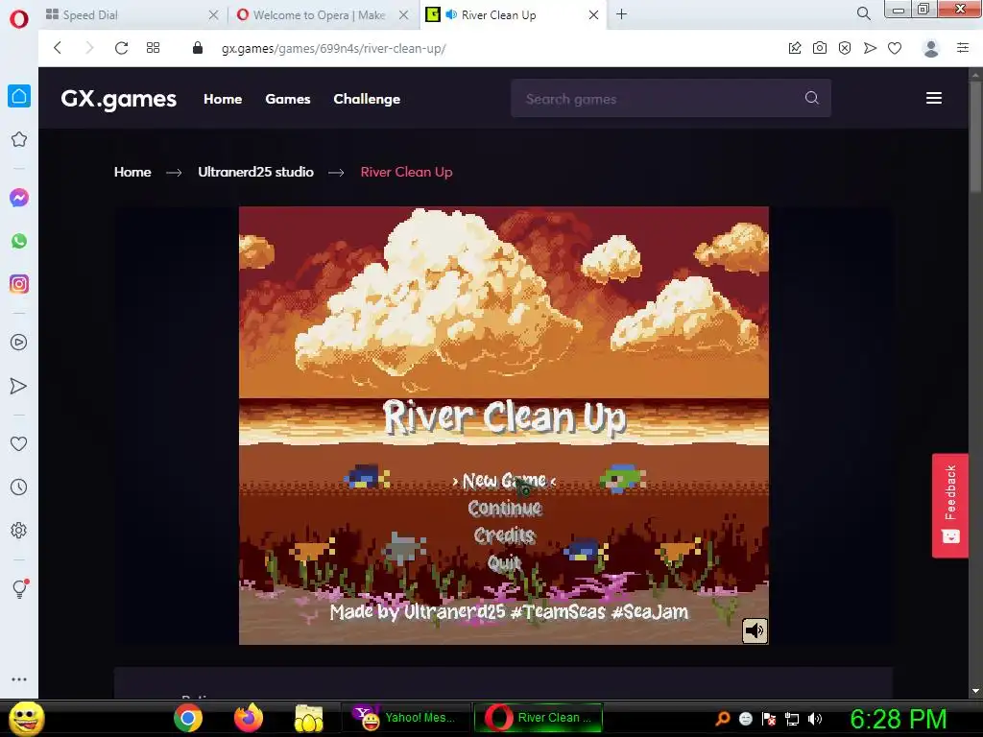The image size is (983, 737).
Task: Open the share page icon in address bar
Action: pyautogui.click(x=794, y=48)
